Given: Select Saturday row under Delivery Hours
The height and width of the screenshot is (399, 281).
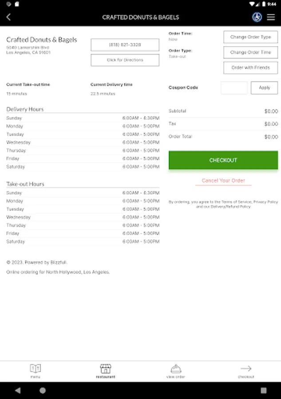Looking at the screenshot, I should (x=83, y=167).
